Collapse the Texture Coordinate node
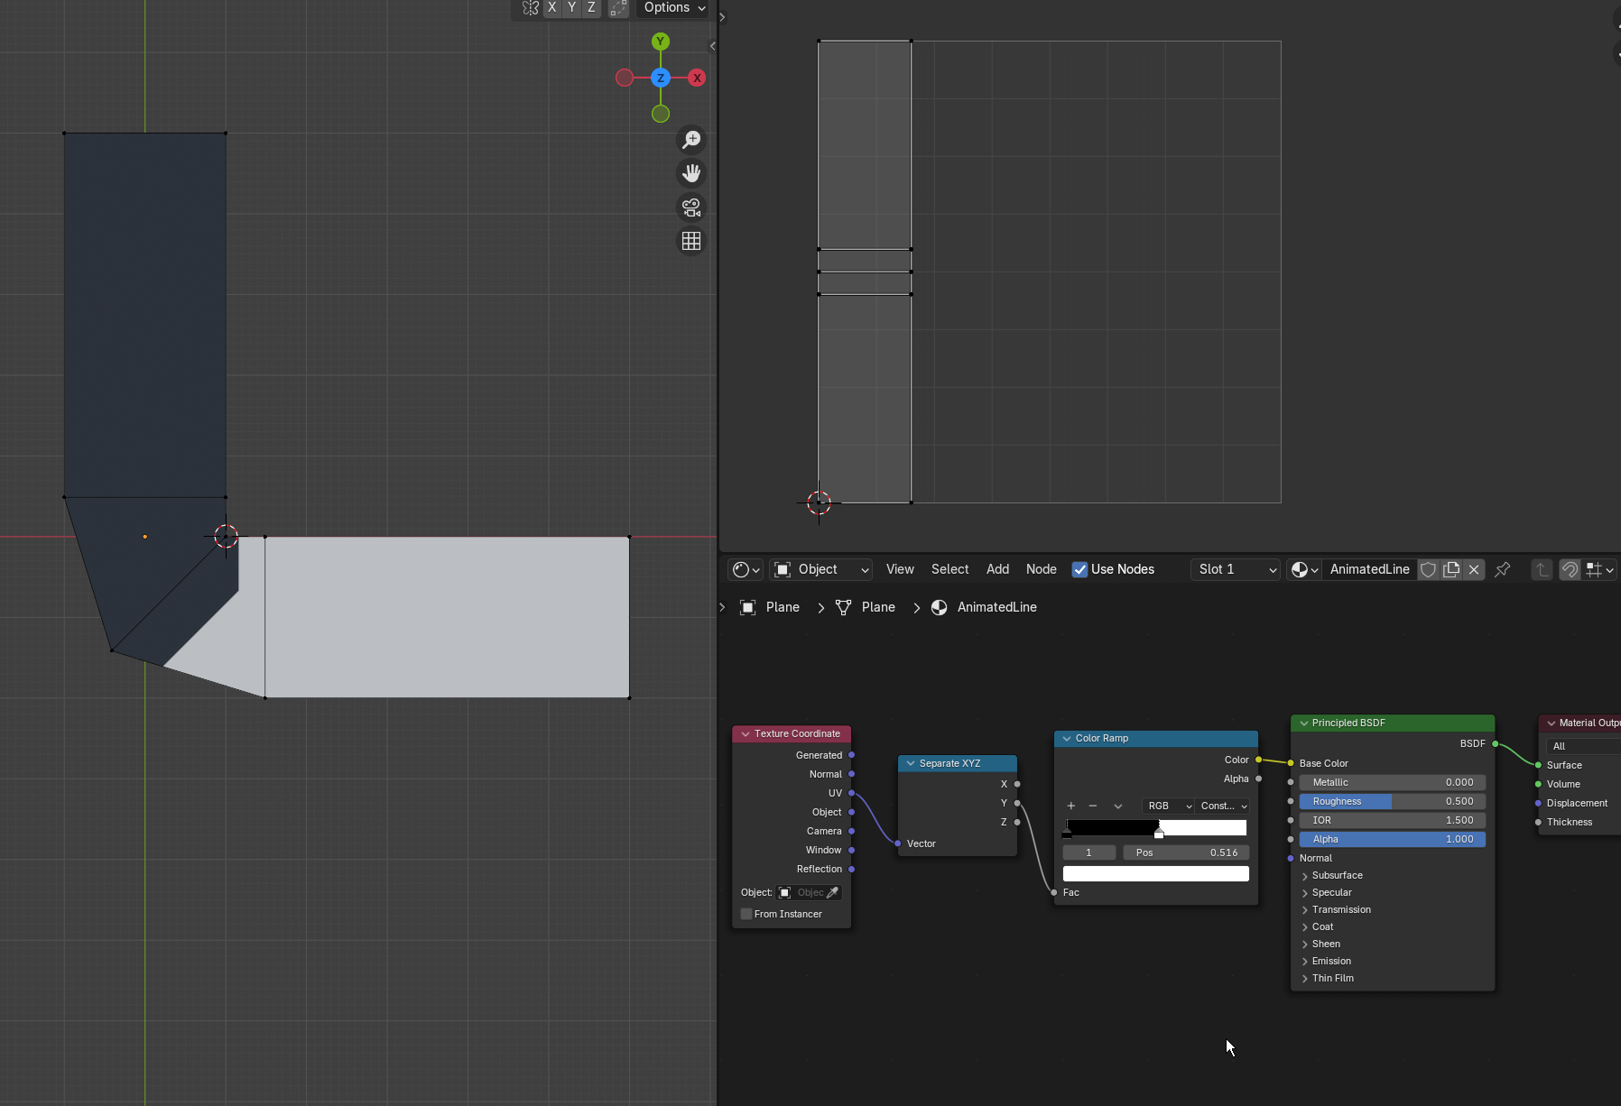This screenshot has width=1621, height=1106. [x=746, y=733]
